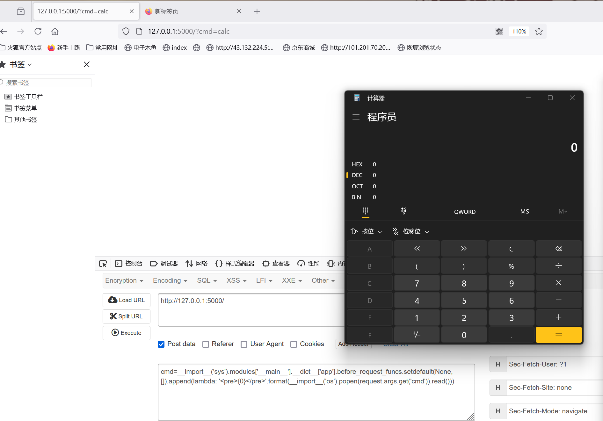Click the plus/minus sign key
The width and height of the screenshot is (603, 421).
[417, 335]
